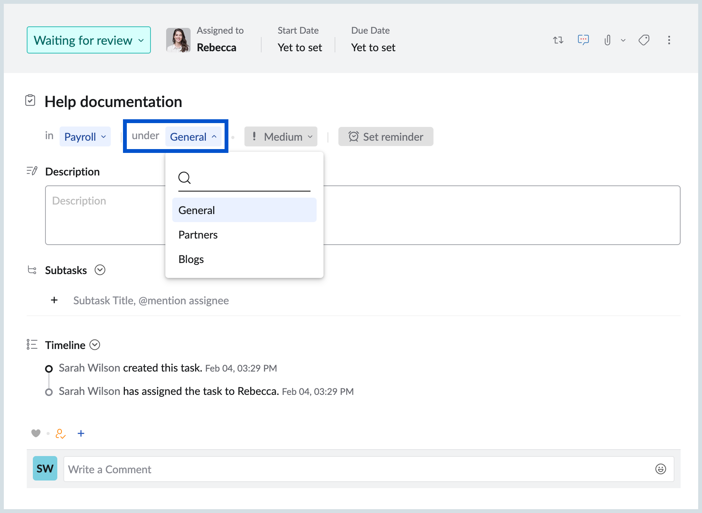
Task: Open the comments chat bubble icon
Action: 583,40
